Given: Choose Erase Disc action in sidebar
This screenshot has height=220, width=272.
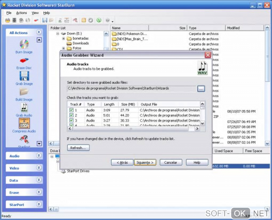Looking at the screenshot, I should [x=24, y=64].
